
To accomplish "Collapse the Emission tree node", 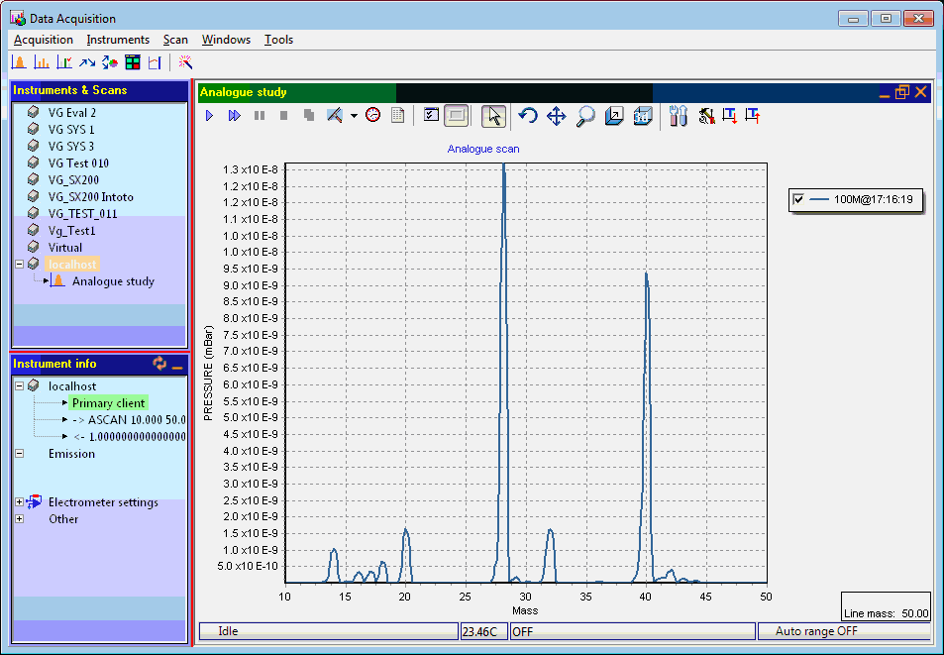I will click(x=20, y=454).
